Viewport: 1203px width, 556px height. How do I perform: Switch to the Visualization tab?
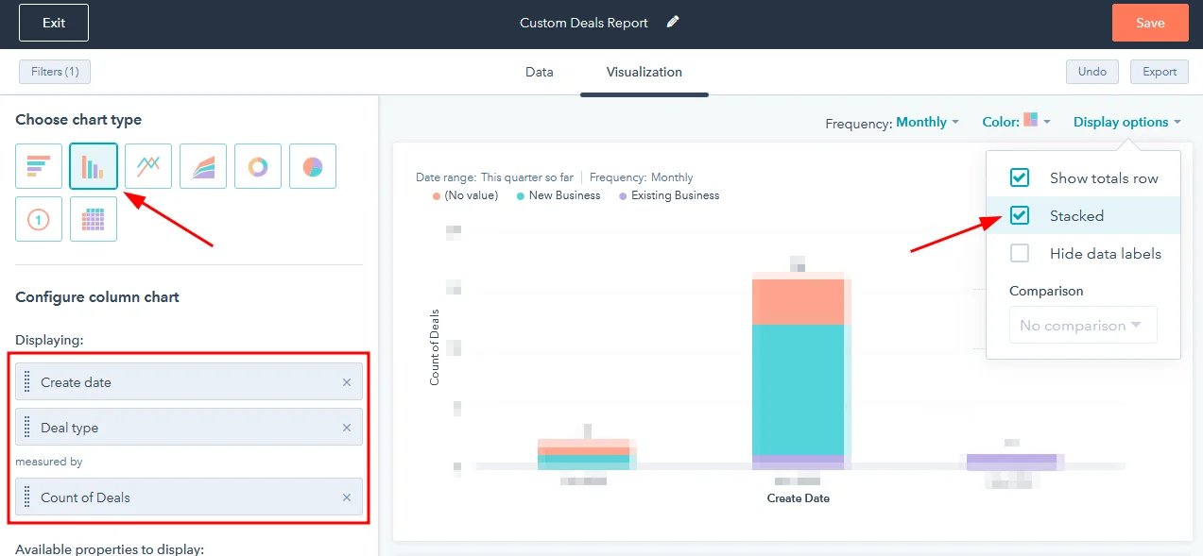pyautogui.click(x=644, y=71)
